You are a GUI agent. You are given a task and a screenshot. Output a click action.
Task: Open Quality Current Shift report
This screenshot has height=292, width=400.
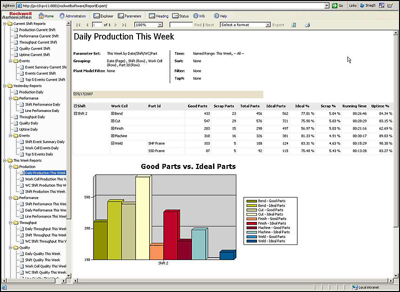click(34, 48)
